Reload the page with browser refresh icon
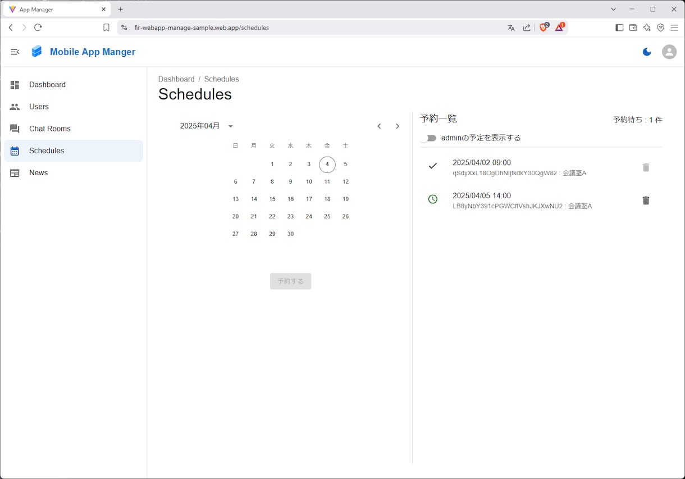 38,28
